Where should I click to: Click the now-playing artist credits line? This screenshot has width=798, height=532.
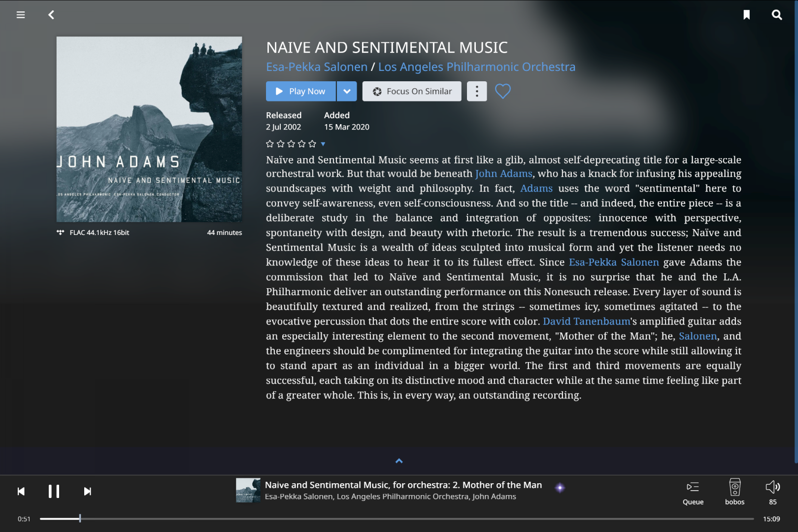tap(391, 497)
